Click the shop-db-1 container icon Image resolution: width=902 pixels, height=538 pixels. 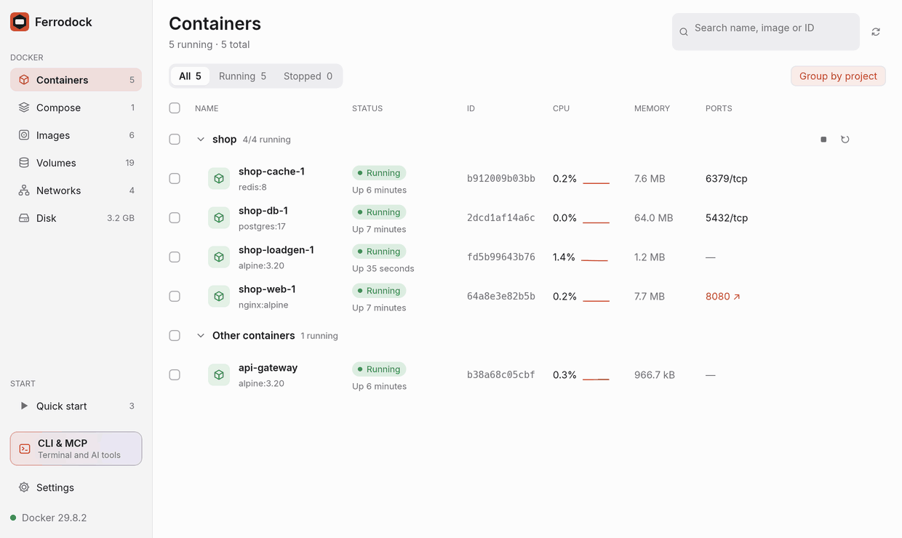(219, 217)
